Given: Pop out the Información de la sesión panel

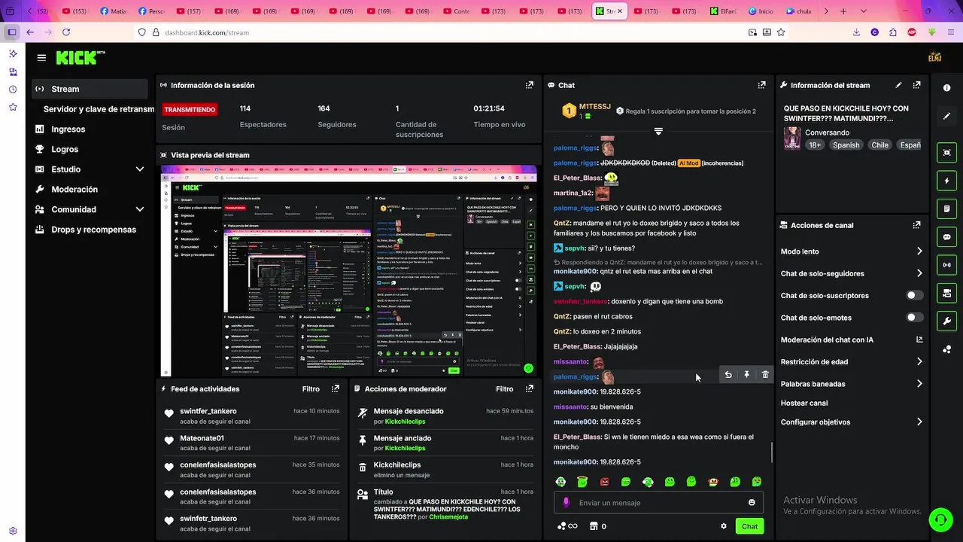Looking at the screenshot, I should (x=530, y=86).
